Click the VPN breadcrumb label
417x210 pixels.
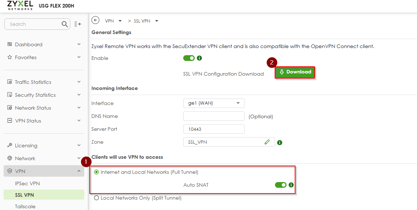point(110,21)
